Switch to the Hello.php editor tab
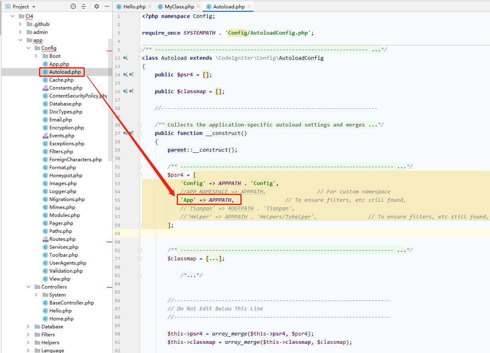This screenshot has width=490, height=353. pos(135,7)
